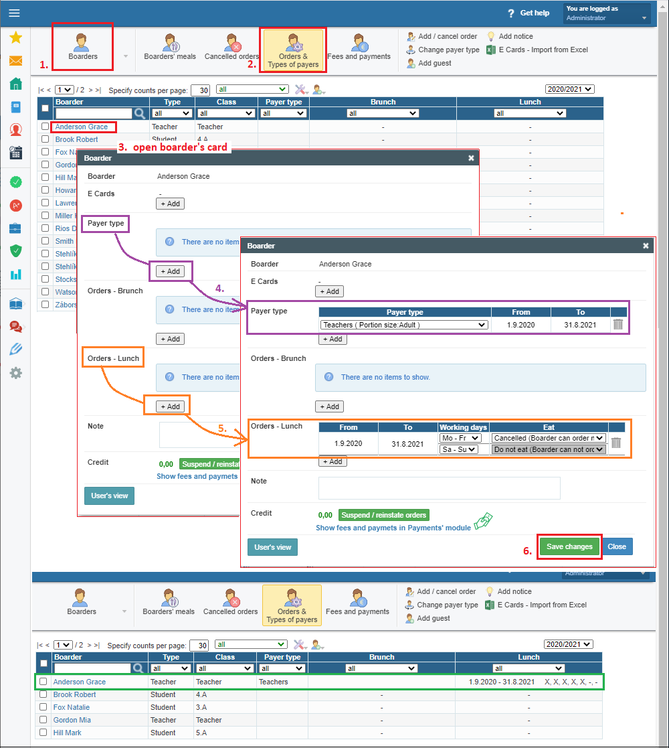The image size is (669, 748).
Task: Open the Class filter dropdown in upper table
Action: (x=226, y=113)
